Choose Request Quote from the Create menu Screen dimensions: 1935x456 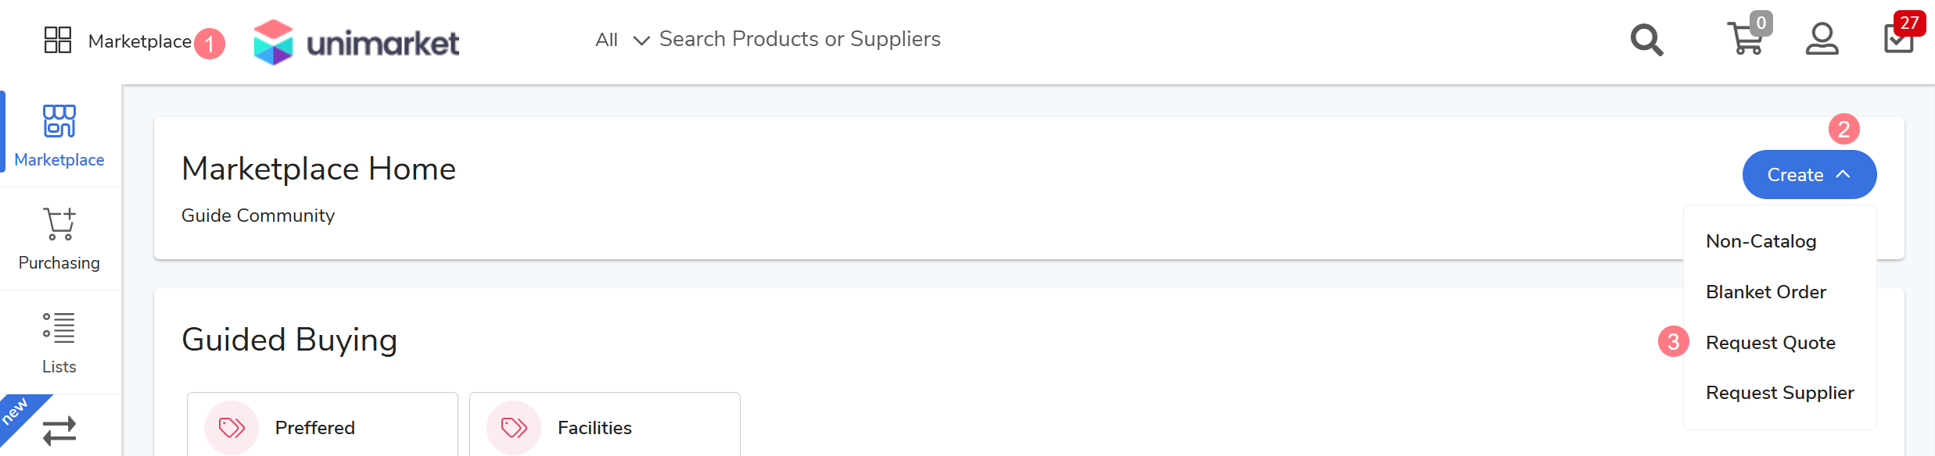(x=1771, y=343)
